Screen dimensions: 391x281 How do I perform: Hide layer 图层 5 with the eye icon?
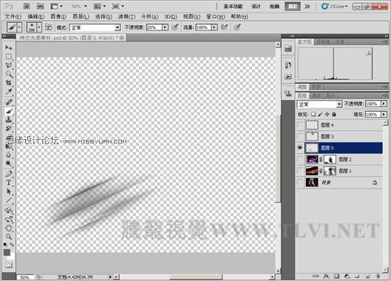pyautogui.click(x=300, y=148)
